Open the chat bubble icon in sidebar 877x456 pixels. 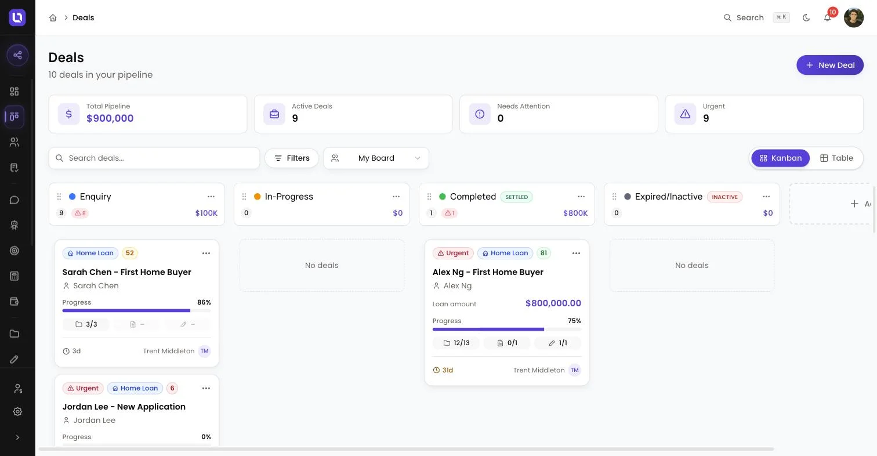[x=15, y=200]
